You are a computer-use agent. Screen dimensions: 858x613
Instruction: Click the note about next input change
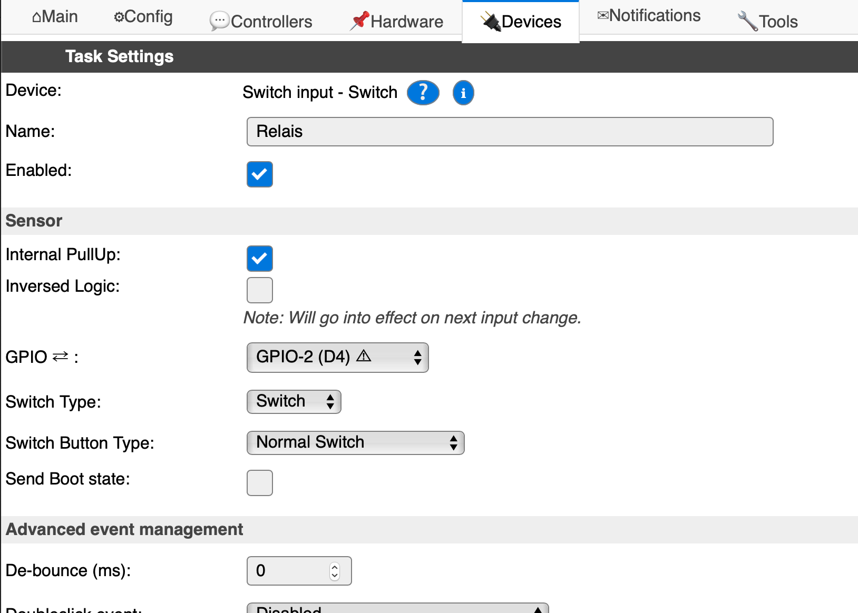click(x=412, y=318)
